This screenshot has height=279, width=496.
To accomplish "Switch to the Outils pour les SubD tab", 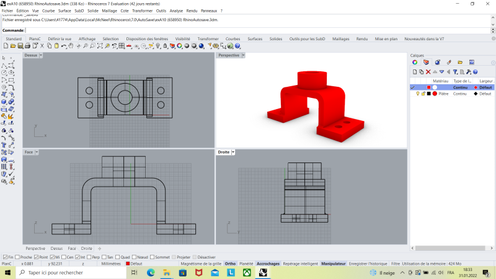I will point(307,38).
